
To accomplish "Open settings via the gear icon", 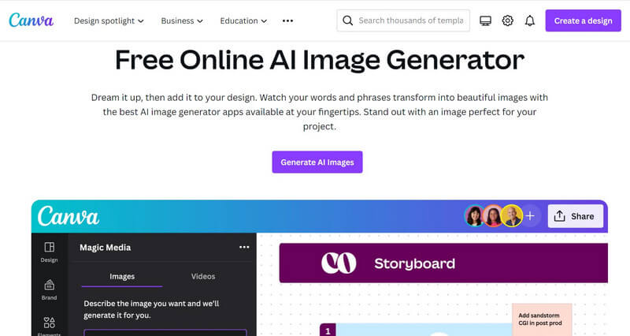I will (507, 21).
